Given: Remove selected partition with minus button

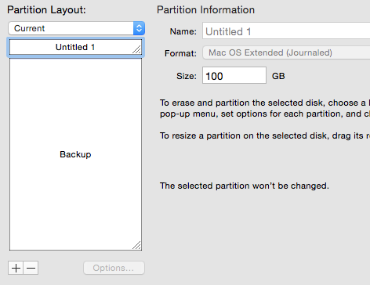Looking at the screenshot, I should [31, 268].
